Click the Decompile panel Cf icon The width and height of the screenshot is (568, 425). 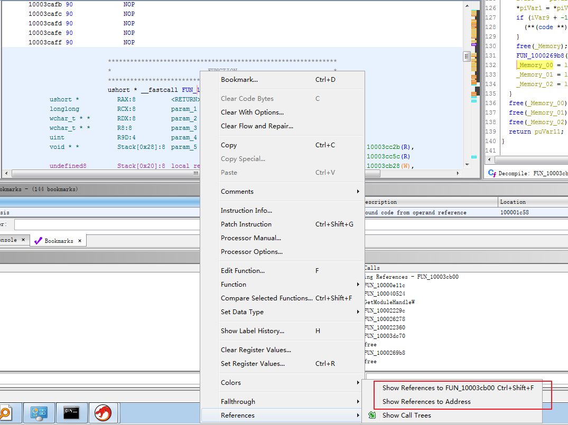pos(491,173)
